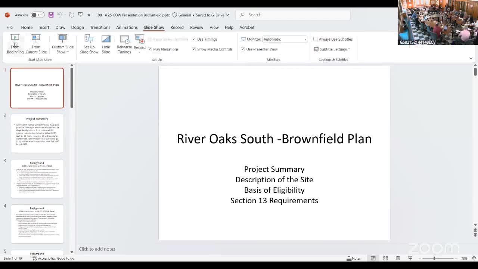Click the Save icon in title bar
The width and height of the screenshot is (478, 269).
pyautogui.click(x=51, y=15)
